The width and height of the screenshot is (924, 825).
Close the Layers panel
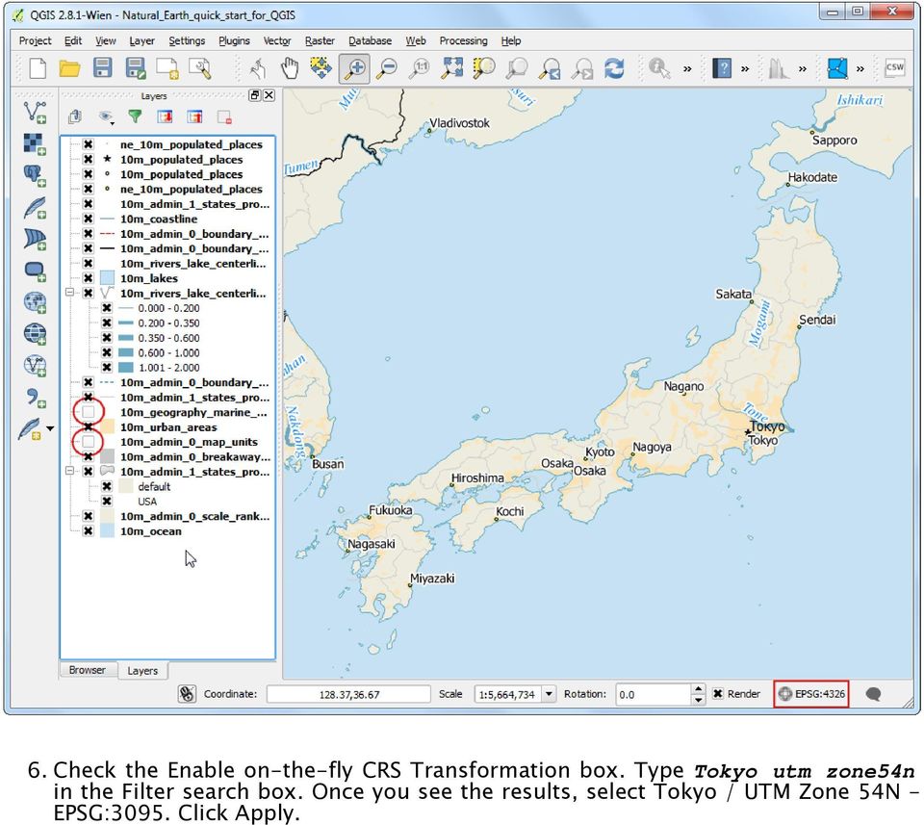click(x=269, y=95)
